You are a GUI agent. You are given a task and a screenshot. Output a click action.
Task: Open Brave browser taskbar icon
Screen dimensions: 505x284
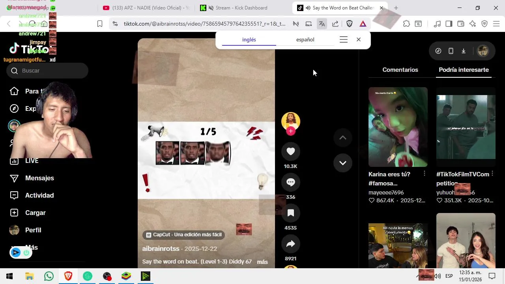[x=68, y=276]
